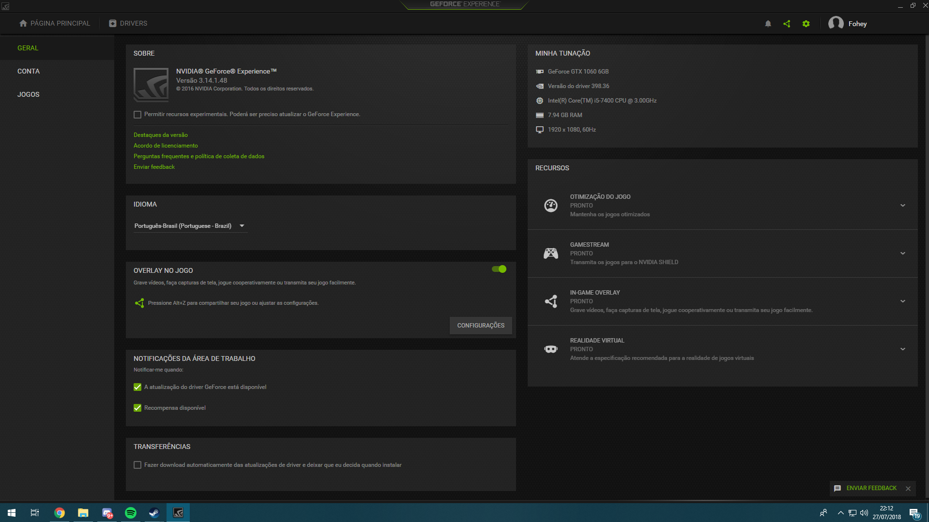Image resolution: width=929 pixels, height=522 pixels.
Task: Click Versão do driver 398.36 text
Action: tap(579, 86)
